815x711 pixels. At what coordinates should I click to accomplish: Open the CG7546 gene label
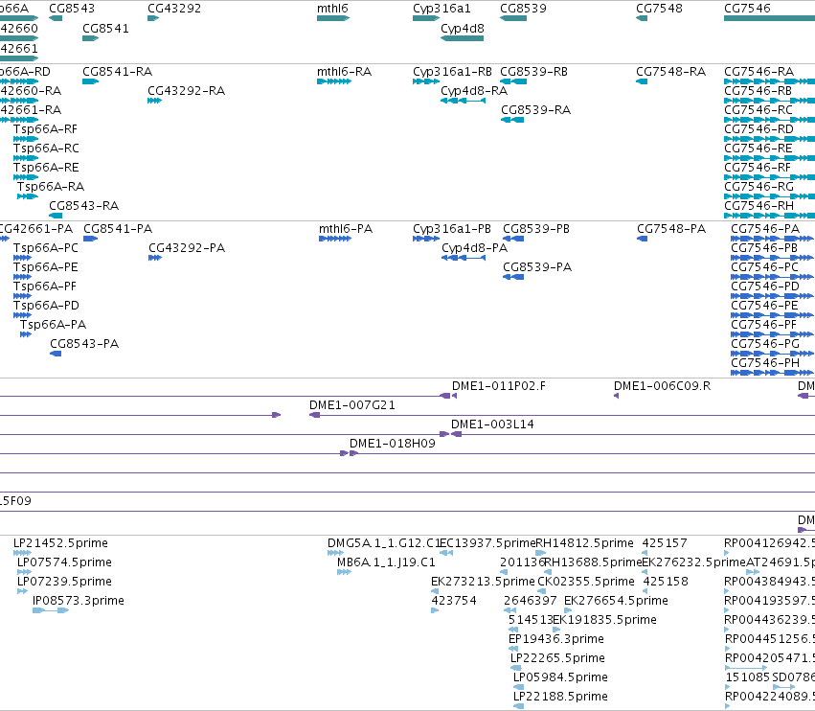[747, 9]
